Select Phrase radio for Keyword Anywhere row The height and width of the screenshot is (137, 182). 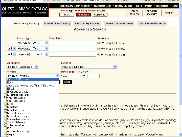point(113,43)
